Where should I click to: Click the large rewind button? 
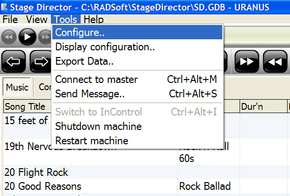[275, 61]
